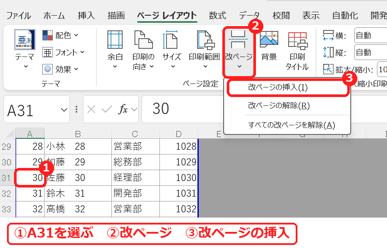Click cell containing 1028
The image size is (387, 248).
pyautogui.click(x=179, y=147)
